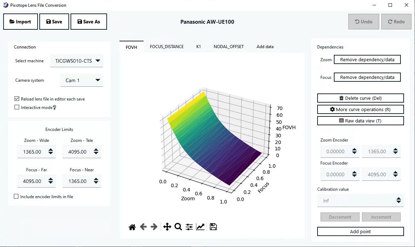This screenshot has width=415, height=247.
Task: Check Include encoder limits in file
Action: pyautogui.click(x=16, y=196)
